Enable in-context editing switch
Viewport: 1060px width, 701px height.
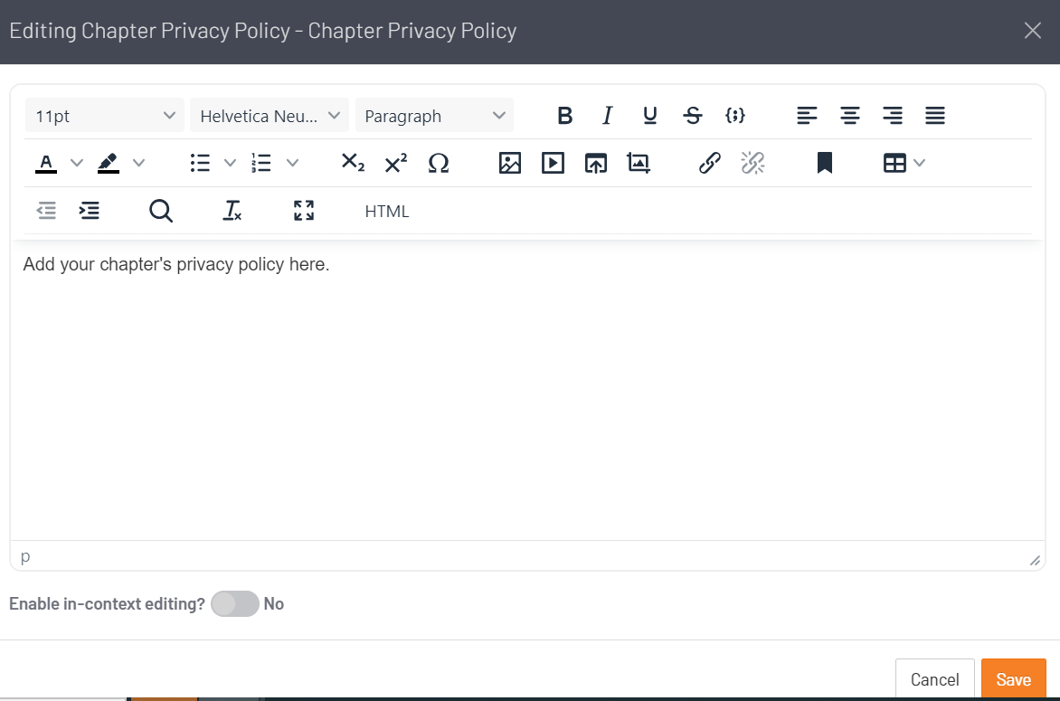click(x=234, y=603)
